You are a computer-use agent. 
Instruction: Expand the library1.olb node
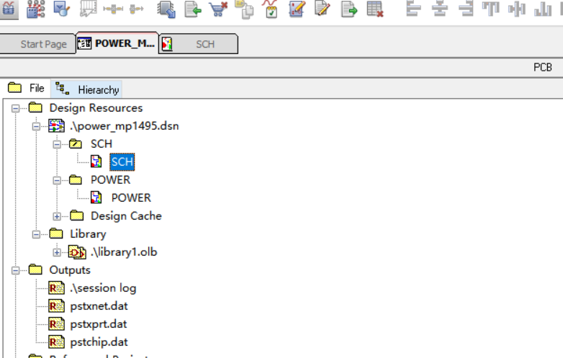click(x=57, y=252)
